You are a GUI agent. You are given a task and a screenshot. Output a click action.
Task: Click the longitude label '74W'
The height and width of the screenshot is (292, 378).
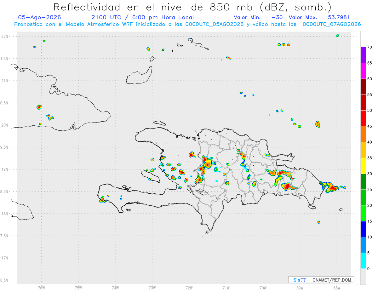pyautogui.click(x=115, y=288)
